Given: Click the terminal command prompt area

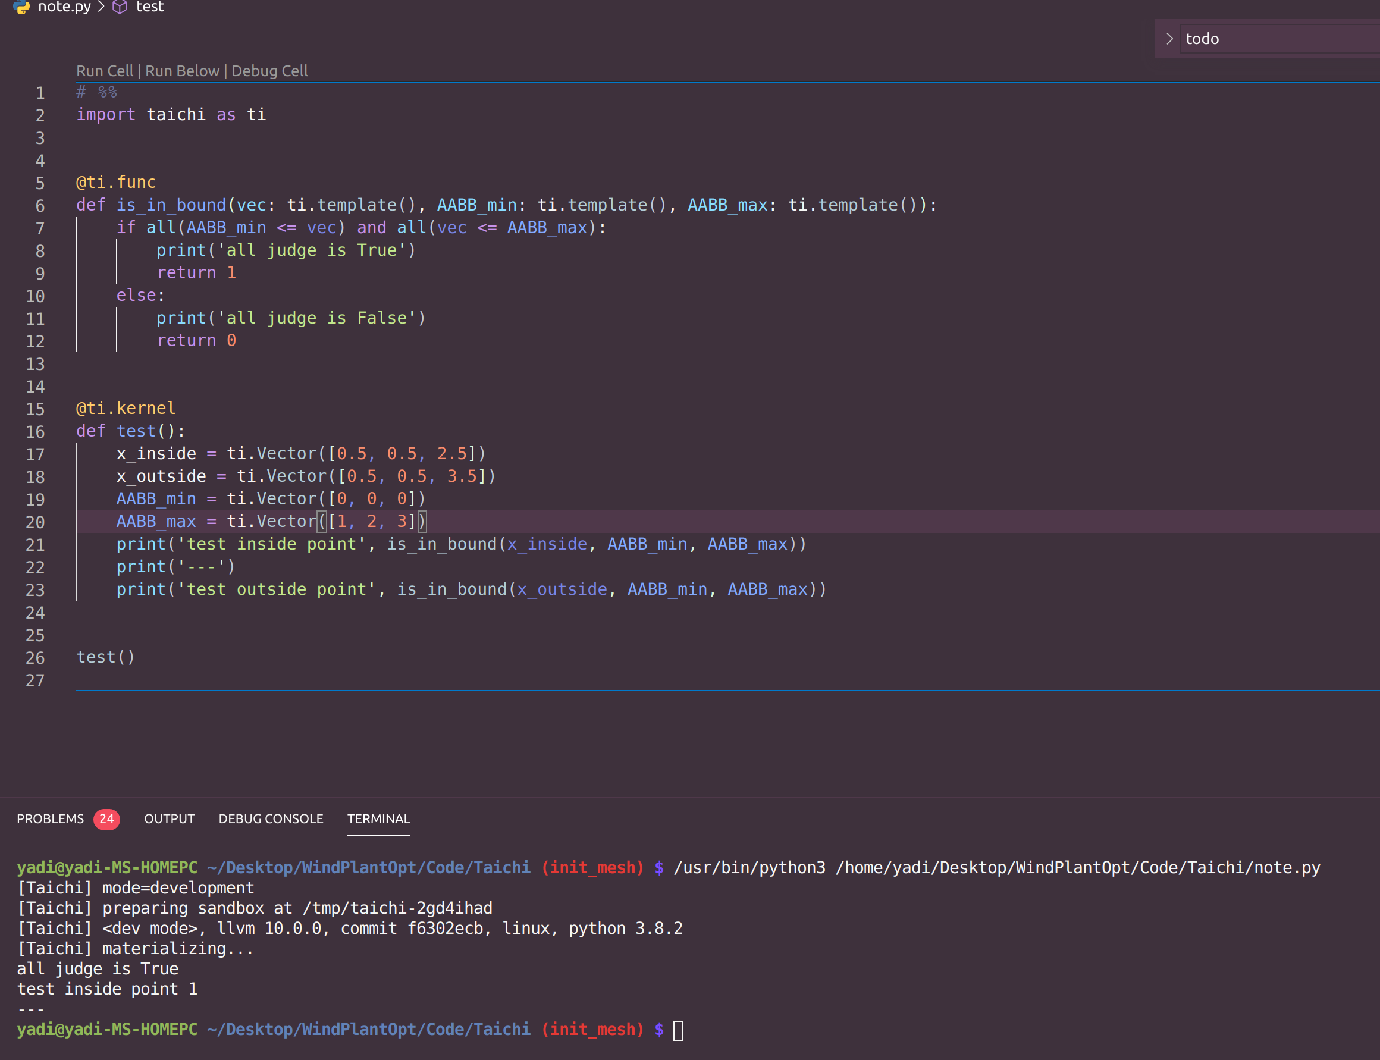Looking at the screenshot, I should [678, 1030].
